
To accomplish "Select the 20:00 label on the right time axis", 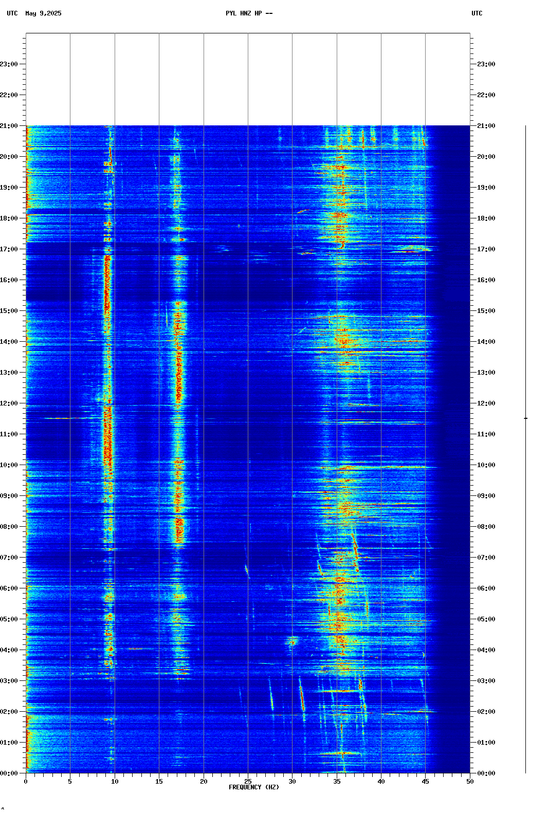I will pos(486,157).
